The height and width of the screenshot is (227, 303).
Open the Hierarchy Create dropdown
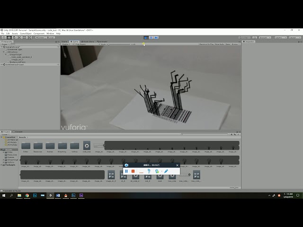pos(5,44)
